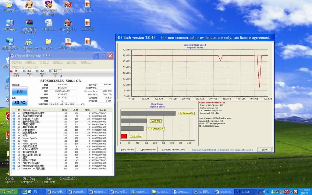The width and height of the screenshot is (312, 195).
Task: Select the 222222222 file on the desktop
Action: (x=87, y=25)
